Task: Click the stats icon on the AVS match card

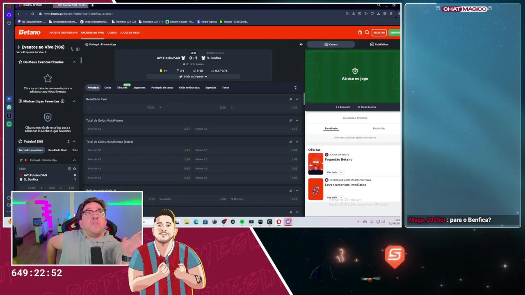Action: click(x=69, y=168)
